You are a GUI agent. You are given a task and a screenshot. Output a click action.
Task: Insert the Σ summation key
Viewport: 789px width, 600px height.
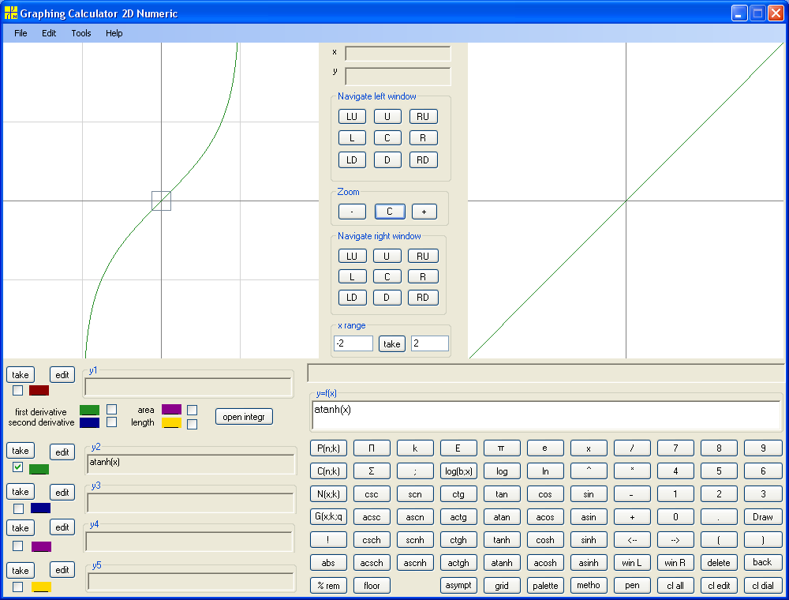pyautogui.click(x=372, y=471)
